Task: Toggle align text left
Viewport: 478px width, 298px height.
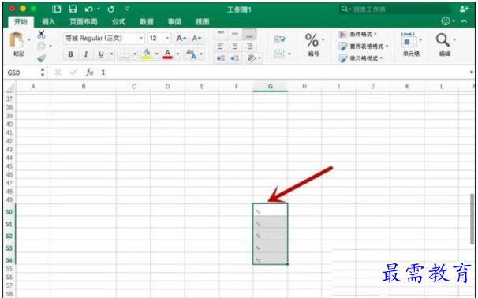Action: point(221,47)
